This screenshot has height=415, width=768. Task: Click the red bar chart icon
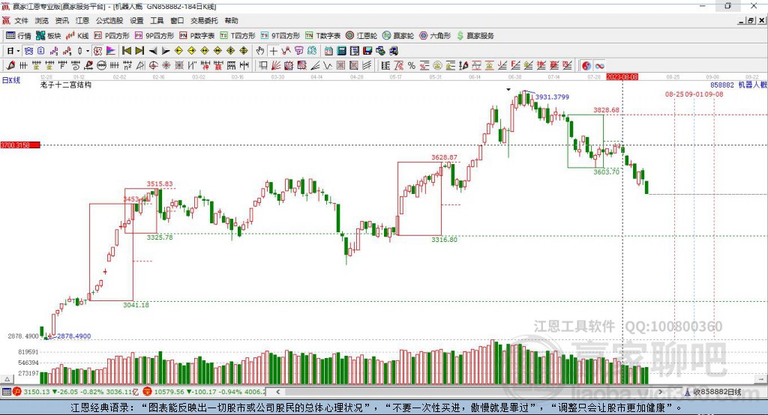pyautogui.click(x=67, y=51)
